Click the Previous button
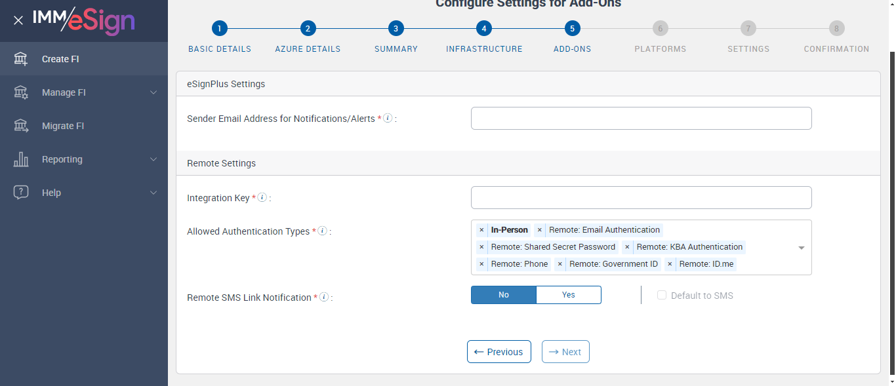This screenshot has height=386, width=896. pos(499,352)
